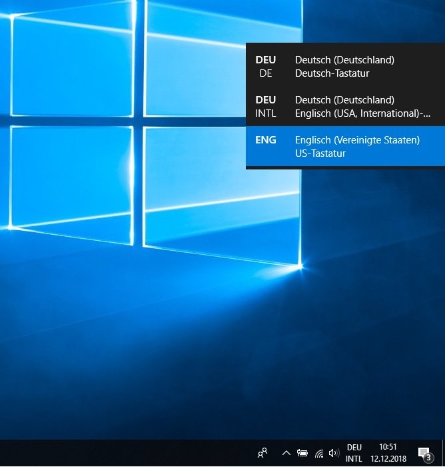
Task: Open the clock showing 10:51
Action: 388,447
